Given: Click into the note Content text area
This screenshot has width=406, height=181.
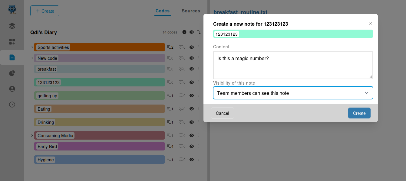Looking at the screenshot, I should point(293,65).
